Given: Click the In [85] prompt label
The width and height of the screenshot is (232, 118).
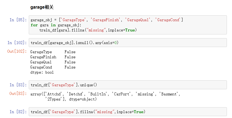Looking at the screenshot, I should (18, 20).
